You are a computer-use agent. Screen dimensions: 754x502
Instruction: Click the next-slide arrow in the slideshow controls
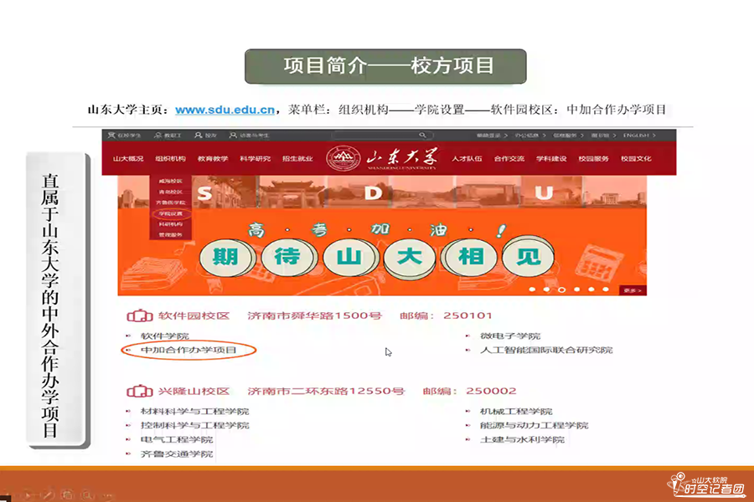tap(29, 494)
